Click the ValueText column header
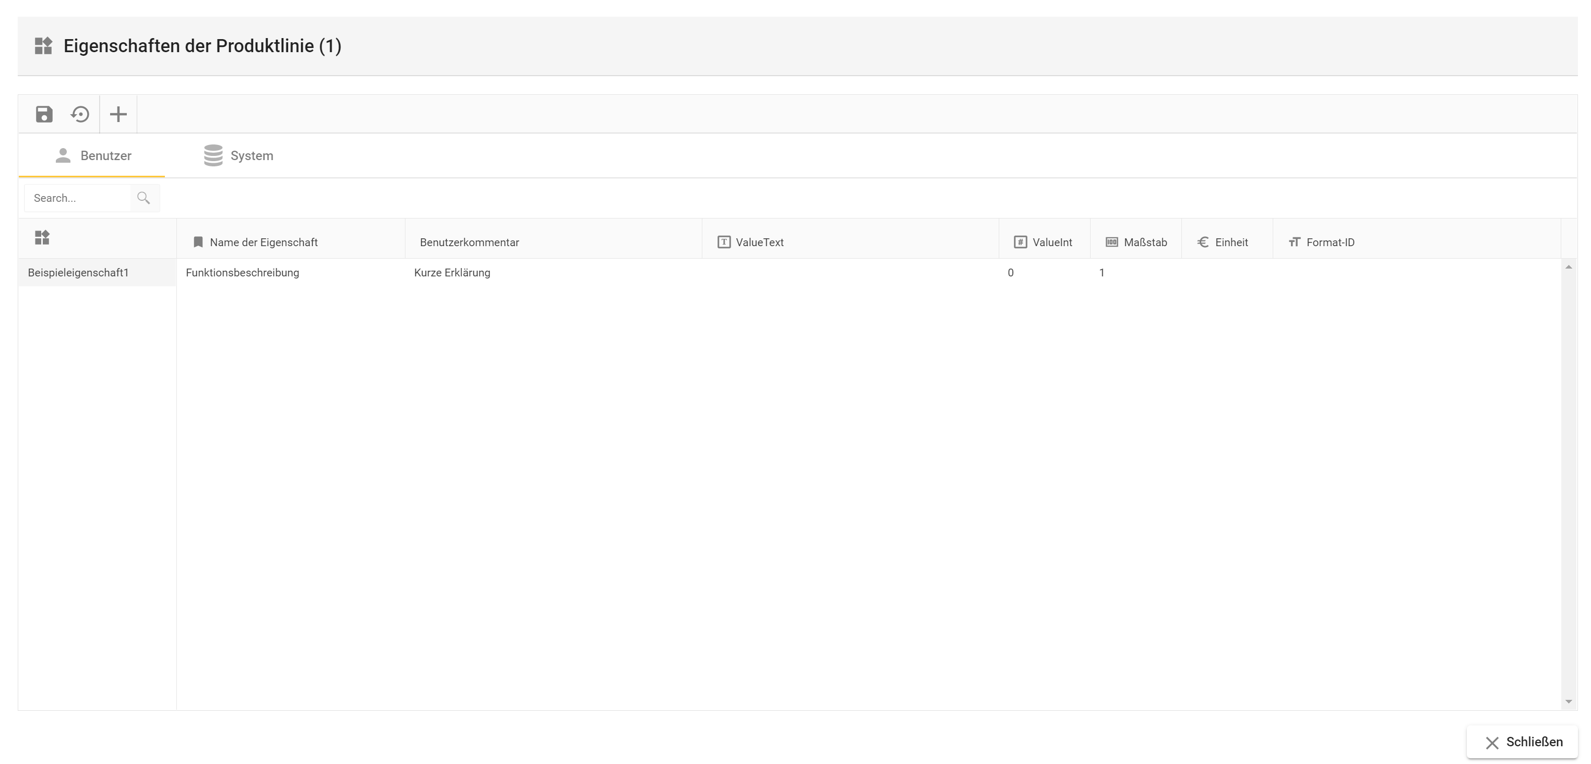This screenshot has height=764, width=1591. click(759, 242)
